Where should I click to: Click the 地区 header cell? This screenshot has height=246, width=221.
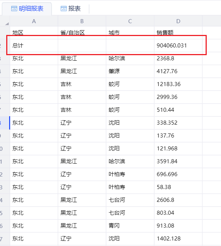point(34,32)
